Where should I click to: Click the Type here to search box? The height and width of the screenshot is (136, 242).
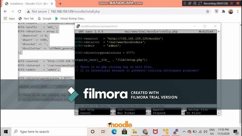(x=50, y=132)
